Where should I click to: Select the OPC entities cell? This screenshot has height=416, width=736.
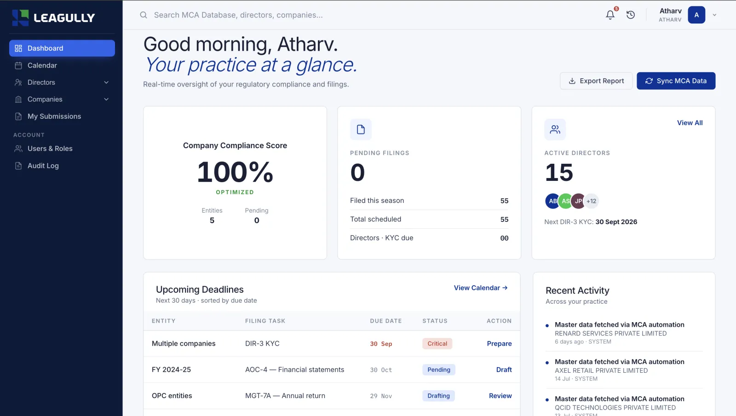(x=172, y=396)
